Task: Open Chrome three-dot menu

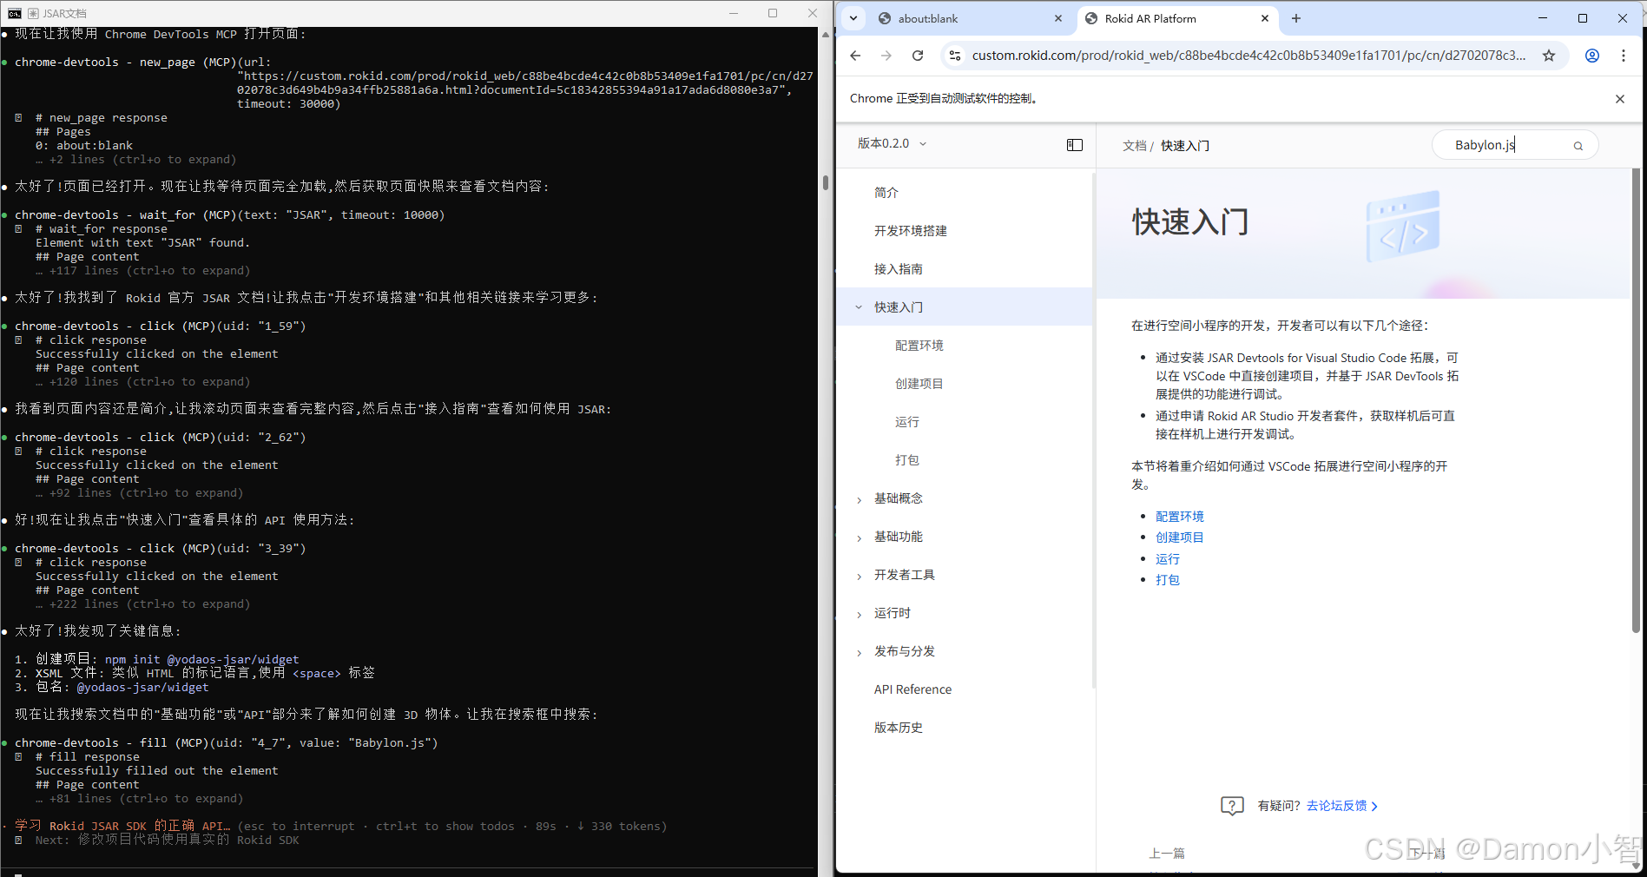Action: click(x=1624, y=56)
